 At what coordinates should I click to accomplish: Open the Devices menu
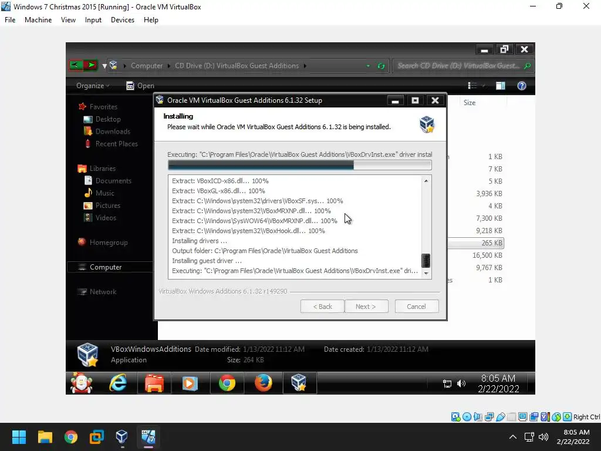(x=123, y=20)
